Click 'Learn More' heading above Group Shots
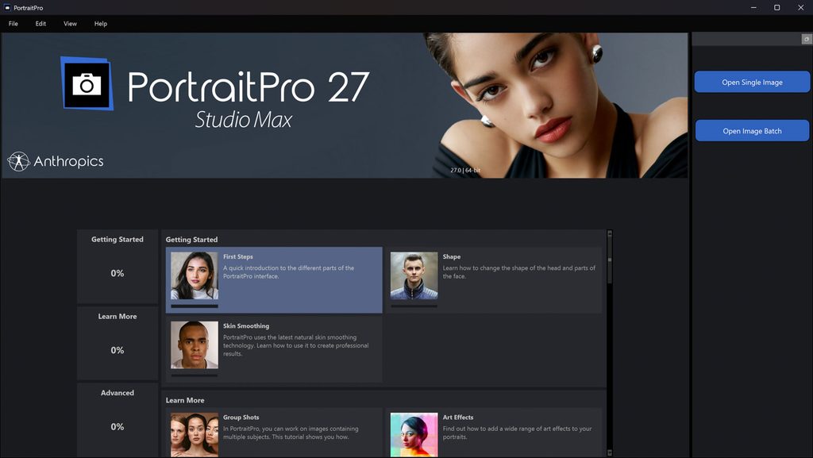813x458 pixels. [184, 400]
